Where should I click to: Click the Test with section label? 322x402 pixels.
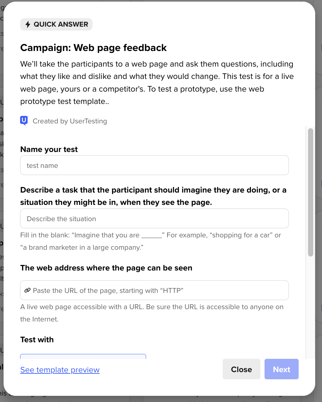[37, 340]
